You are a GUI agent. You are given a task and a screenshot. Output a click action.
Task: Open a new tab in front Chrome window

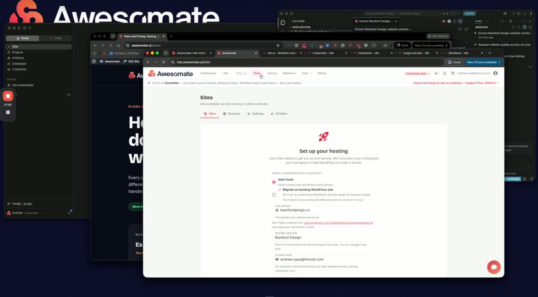[x=490, y=53]
